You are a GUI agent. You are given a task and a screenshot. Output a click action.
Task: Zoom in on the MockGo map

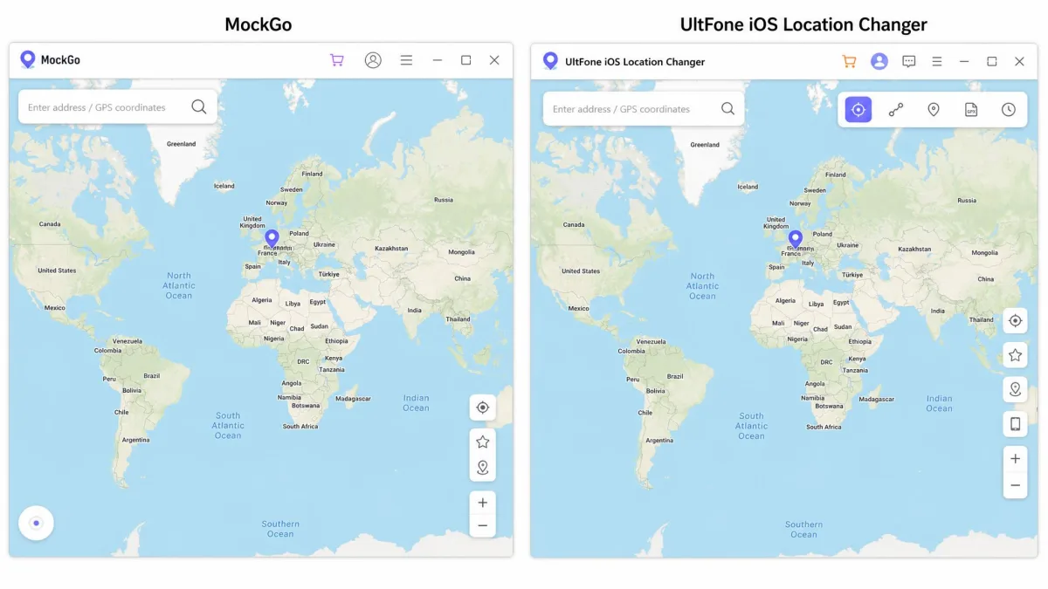pyautogui.click(x=482, y=503)
